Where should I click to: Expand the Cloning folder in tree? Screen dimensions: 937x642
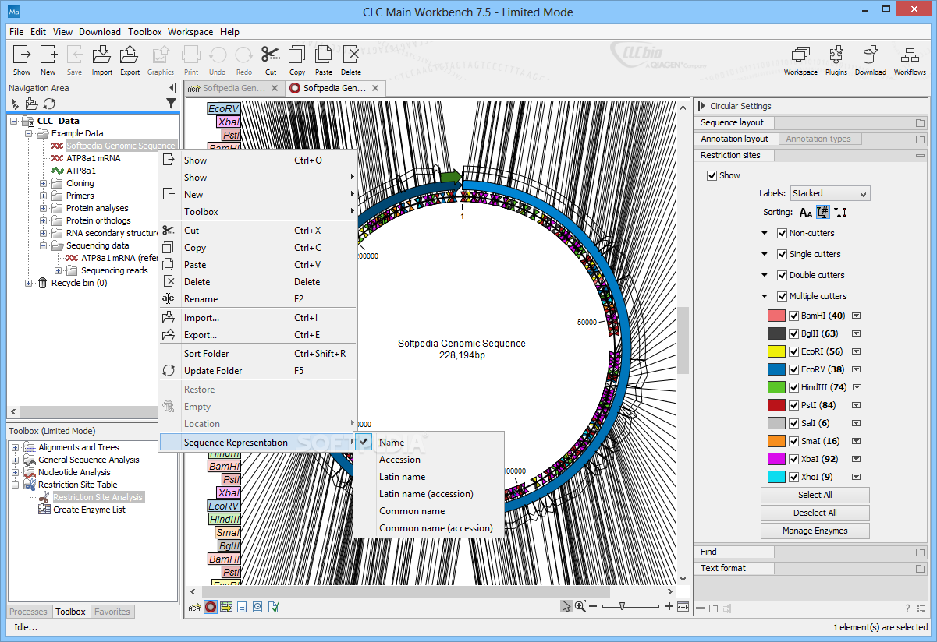point(44,183)
